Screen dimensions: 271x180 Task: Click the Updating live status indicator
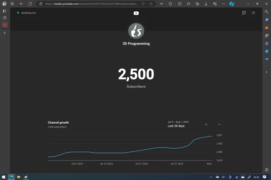click(27, 13)
